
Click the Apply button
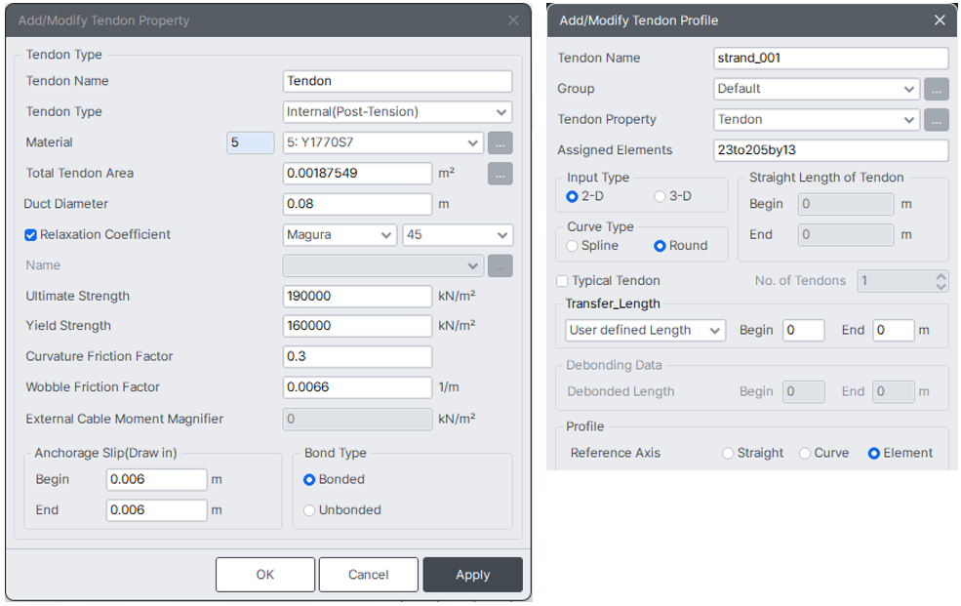pos(472,575)
